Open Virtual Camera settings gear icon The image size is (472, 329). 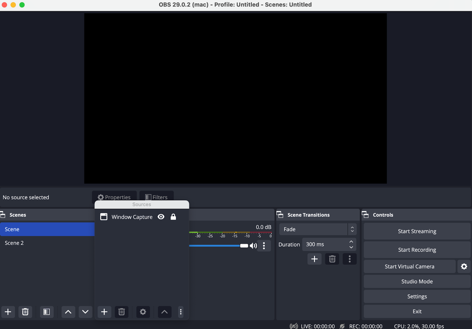tap(464, 266)
